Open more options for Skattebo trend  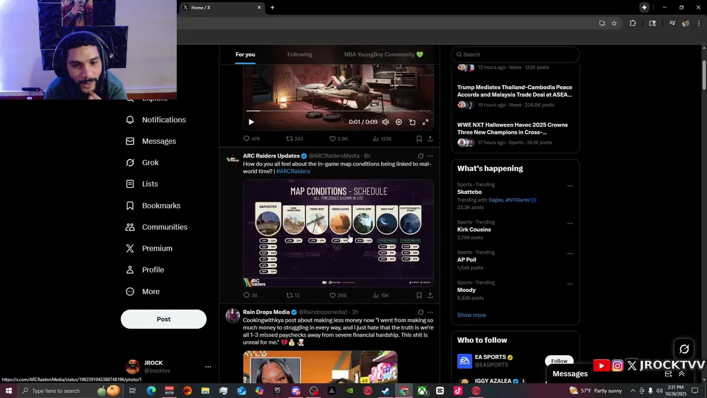coord(570,186)
